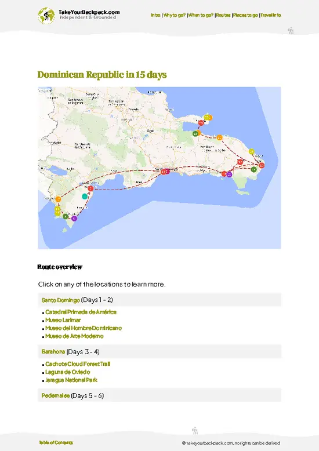Open Catedral Primada de América link
The image size is (319, 451).
click(x=81, y=312)
